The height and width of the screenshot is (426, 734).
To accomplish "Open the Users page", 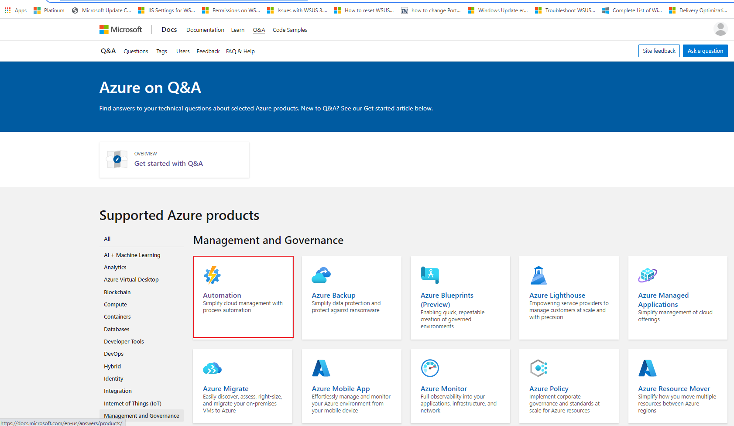I will (x=183, y=52).
